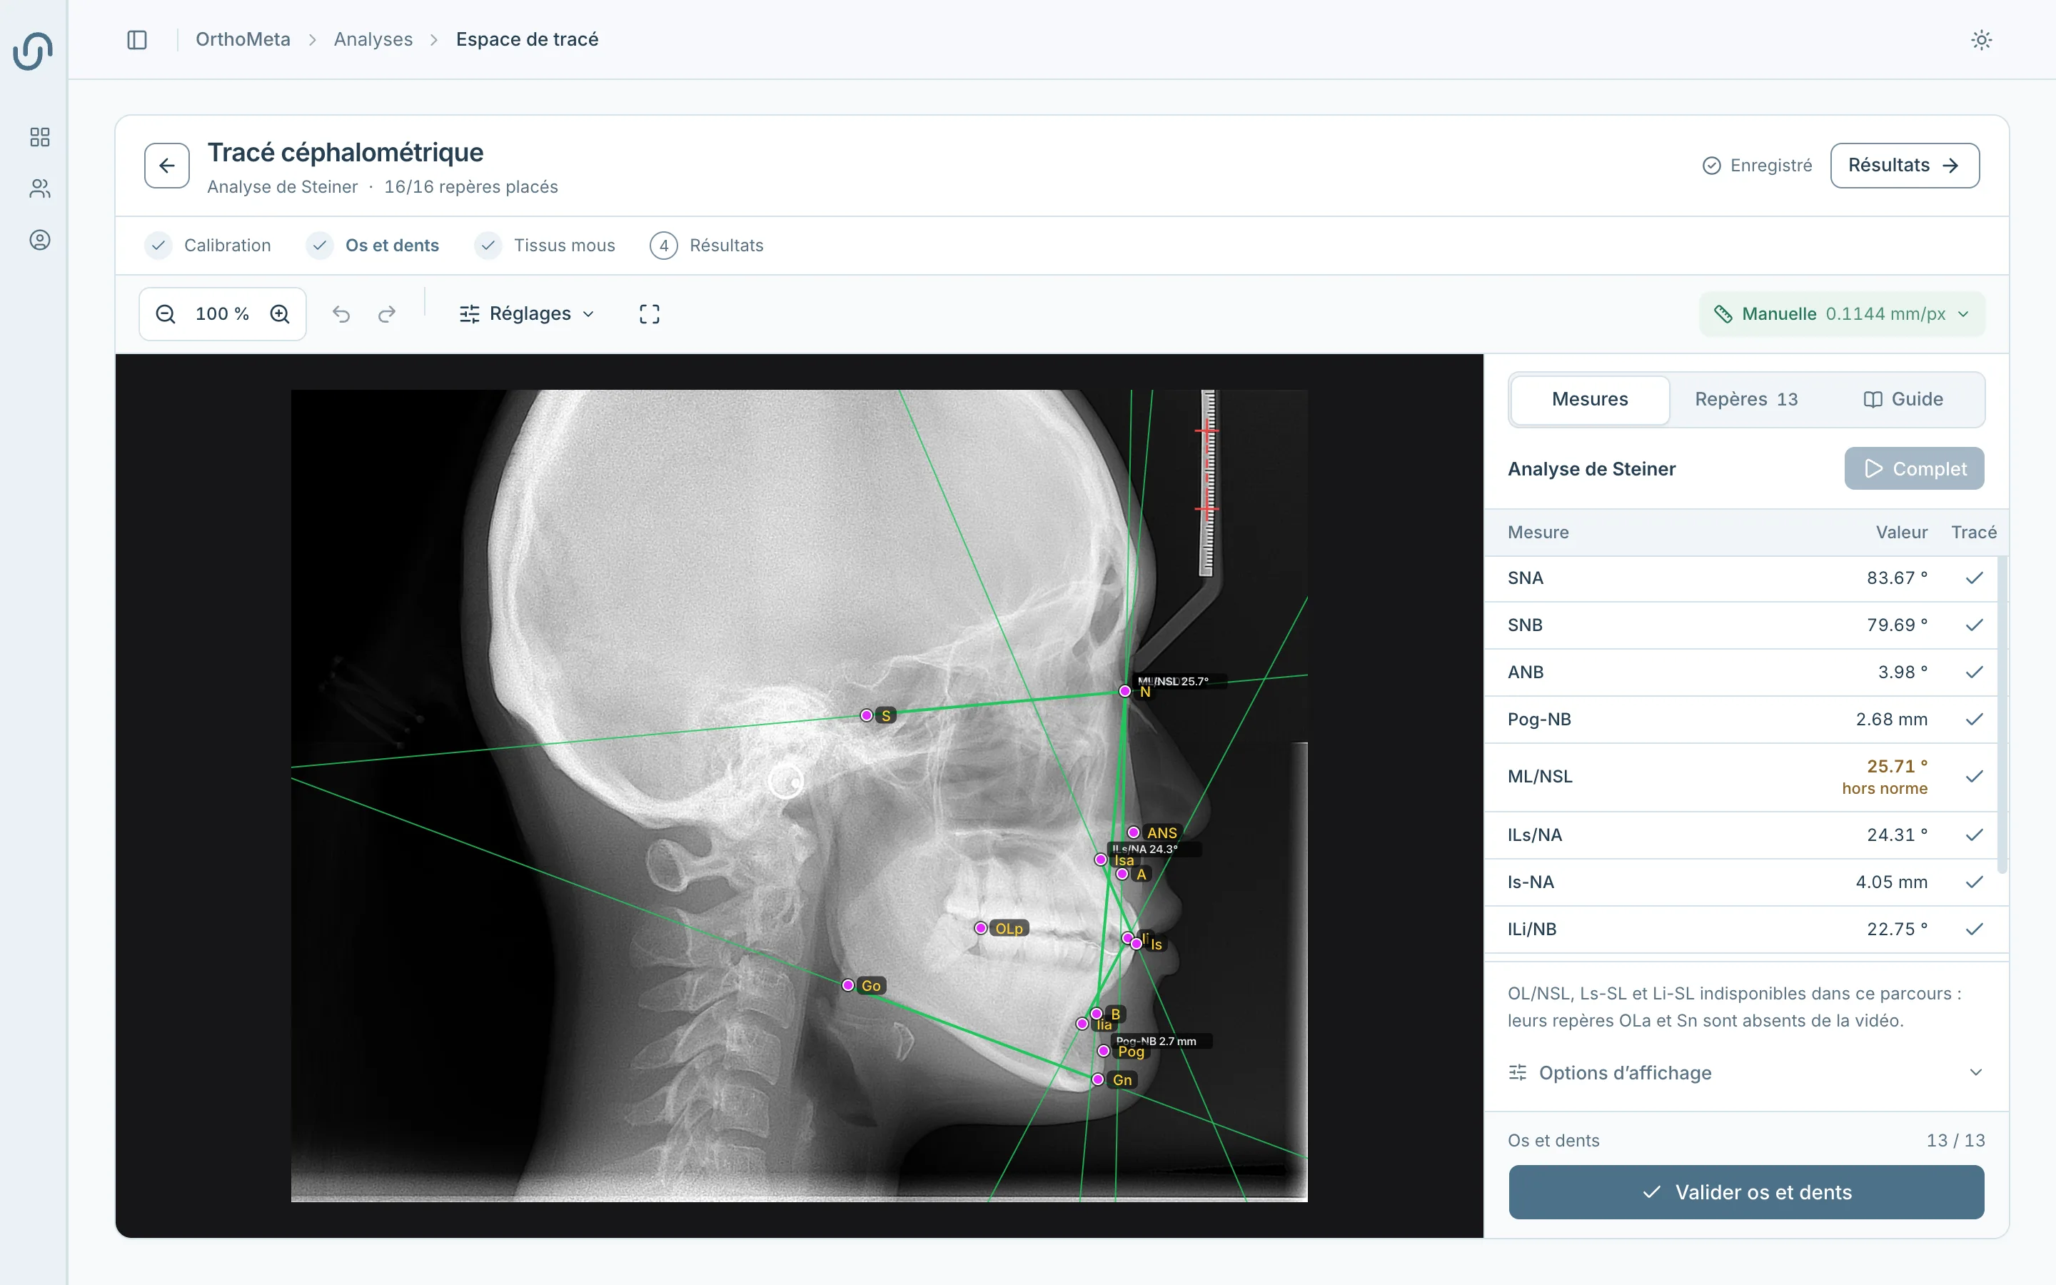
Task: Expand Options d'affichage section
Action: (x=1746, y=1072)
